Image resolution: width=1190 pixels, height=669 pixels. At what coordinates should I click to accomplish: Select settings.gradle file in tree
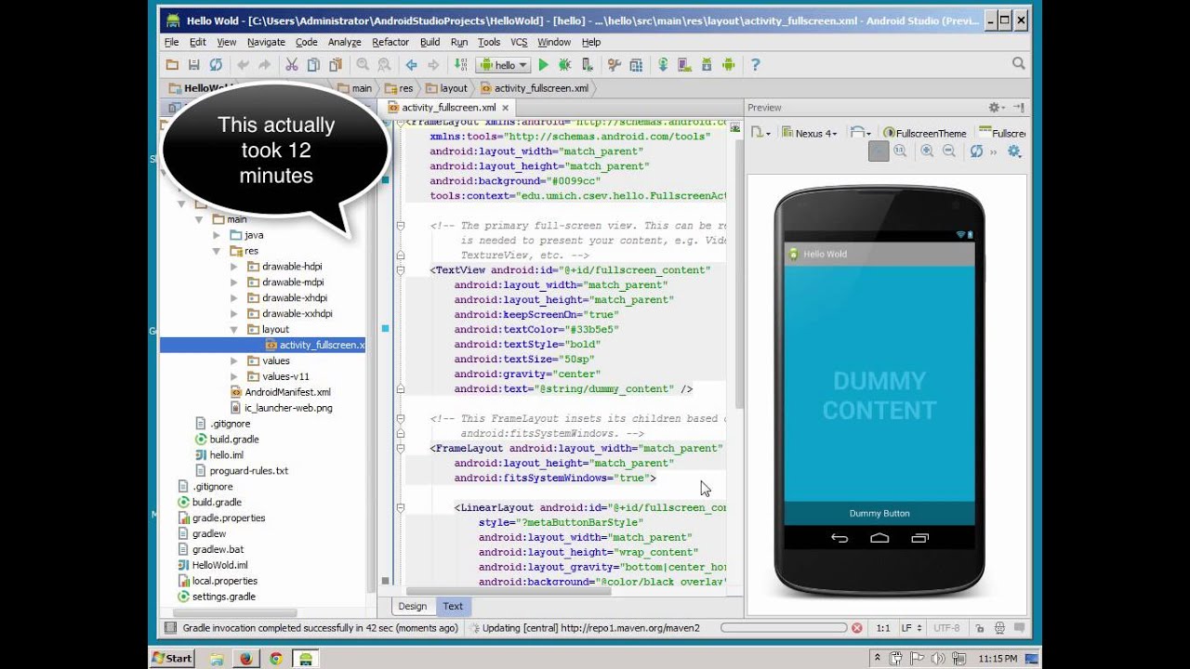tap(217, 597)
